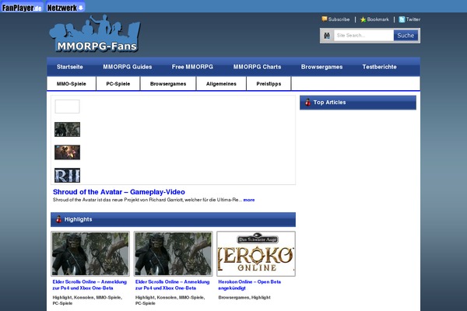Click the first card's 'Highlight, Konsolen' category tags

click(x=87, y=300)
